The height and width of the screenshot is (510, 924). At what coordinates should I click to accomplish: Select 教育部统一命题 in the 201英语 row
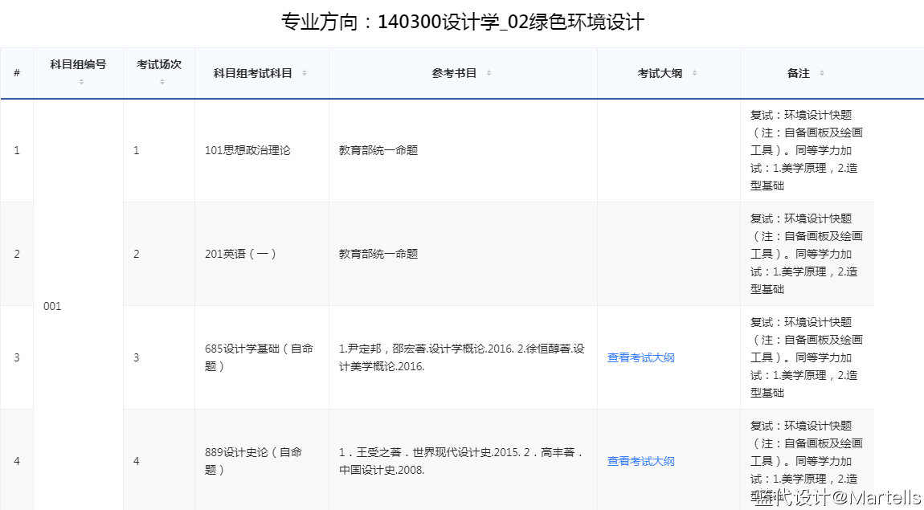pyautogui.click(x=378, y=254)
